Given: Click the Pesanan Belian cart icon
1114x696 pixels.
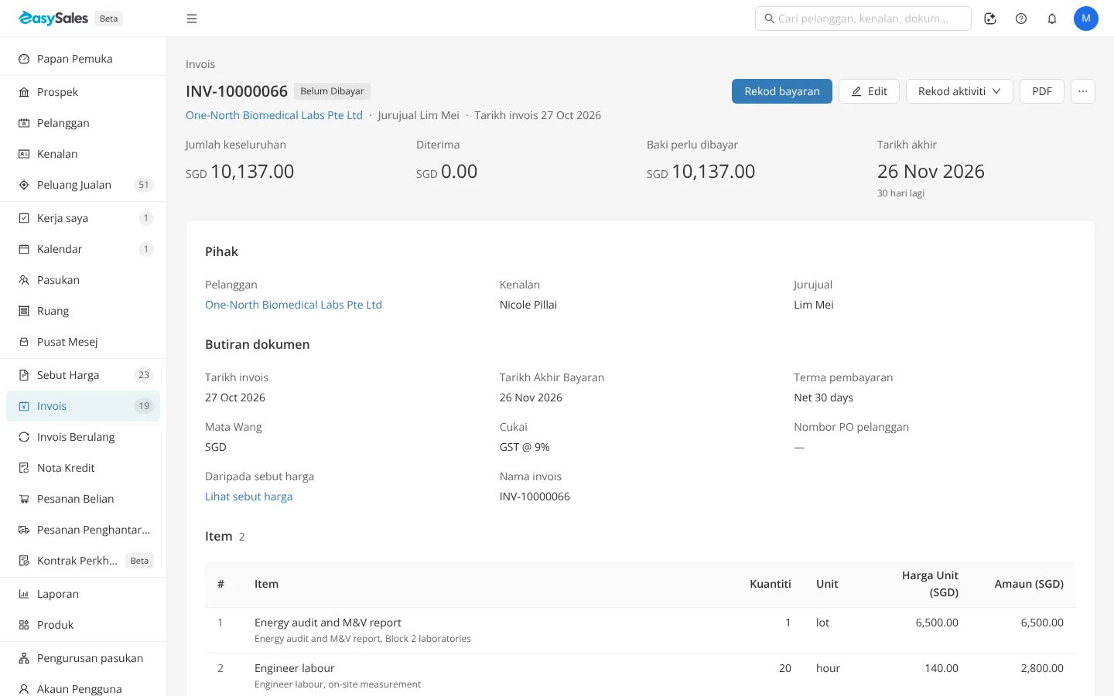Looking at the screenshot, I should click(x=24, y=499).
